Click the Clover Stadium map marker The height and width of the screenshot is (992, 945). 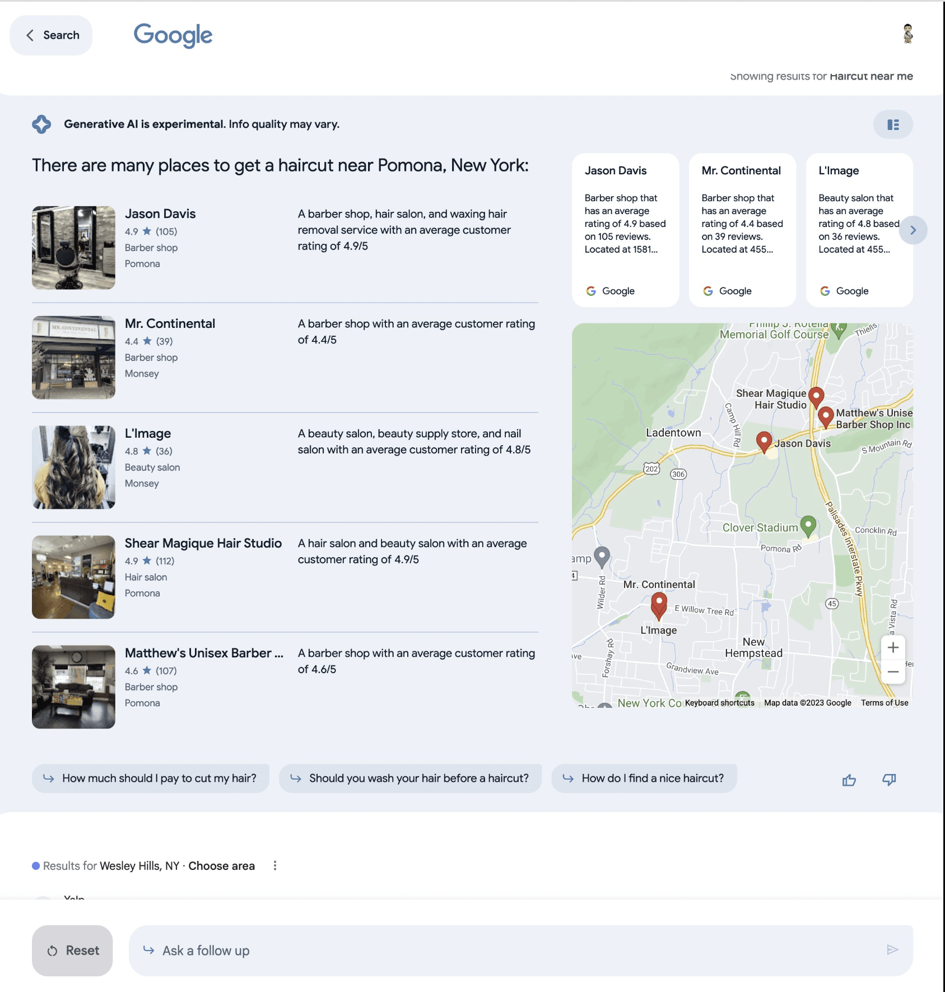click(x=807, y=525)
